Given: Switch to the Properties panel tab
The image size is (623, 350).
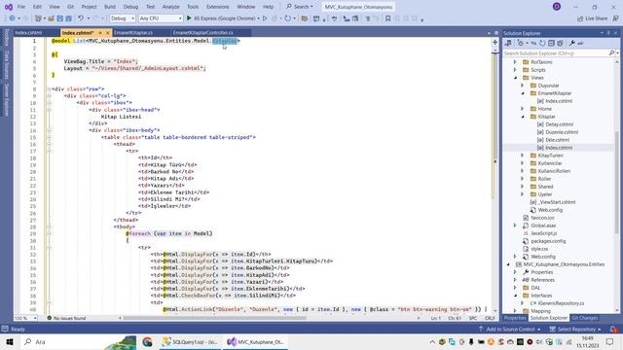Looking at the screenshot, I should 515,318.
